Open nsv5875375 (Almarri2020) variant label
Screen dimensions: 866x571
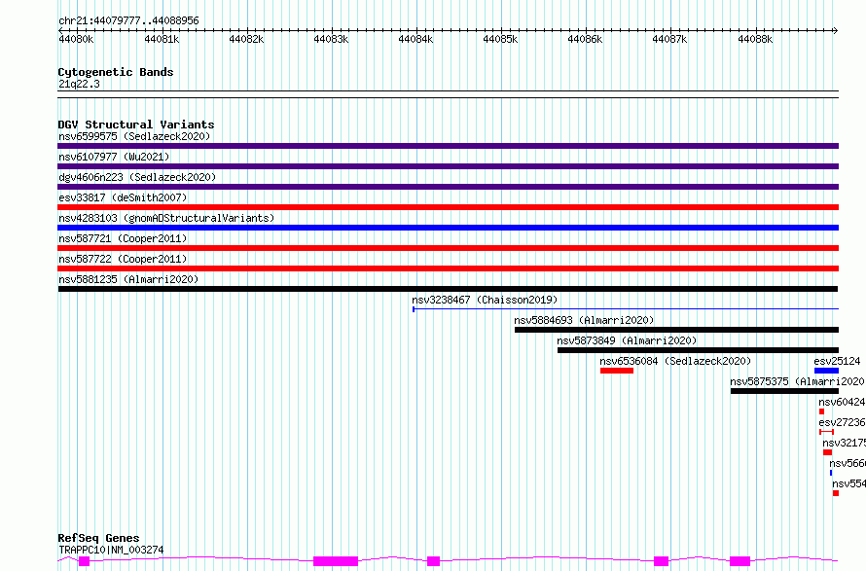[797, 381]
